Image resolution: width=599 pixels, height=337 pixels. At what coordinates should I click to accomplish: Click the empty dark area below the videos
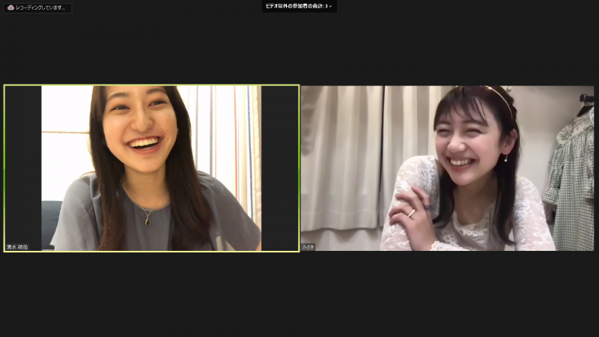tap(299, 294)
